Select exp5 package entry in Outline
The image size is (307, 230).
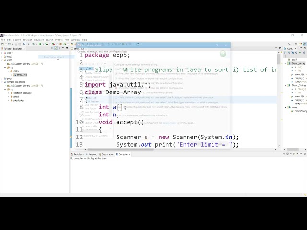(292, 60)
